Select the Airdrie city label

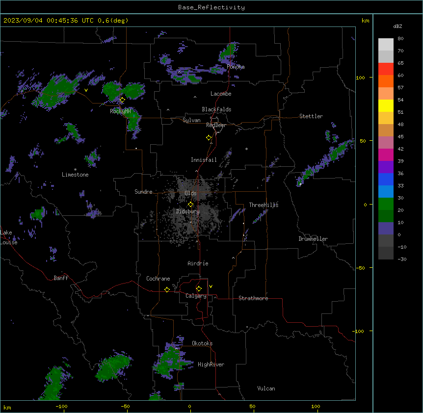[x=198, y=263]
